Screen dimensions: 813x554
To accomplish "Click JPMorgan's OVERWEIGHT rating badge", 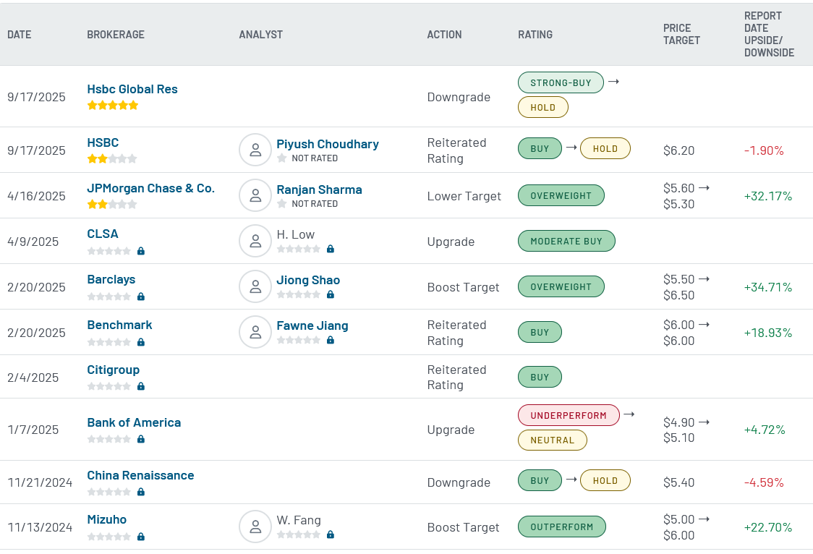I will (561, 195).
